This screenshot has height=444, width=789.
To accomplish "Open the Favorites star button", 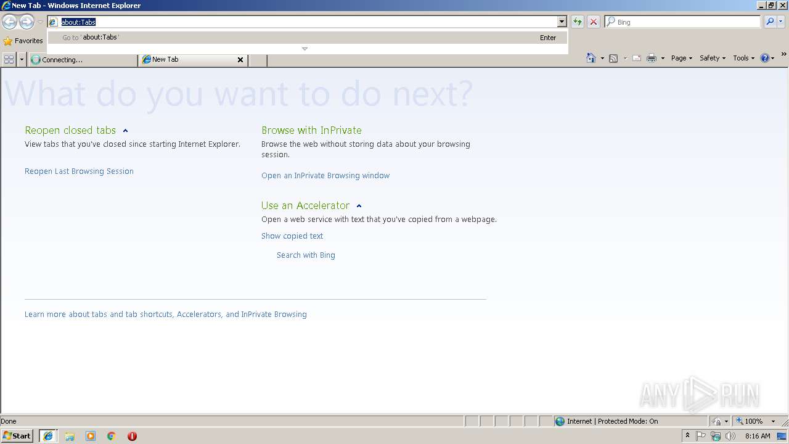I will (x=23, y=41).
